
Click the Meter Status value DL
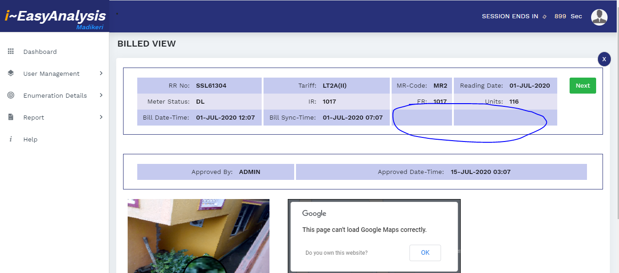(200, 101)
